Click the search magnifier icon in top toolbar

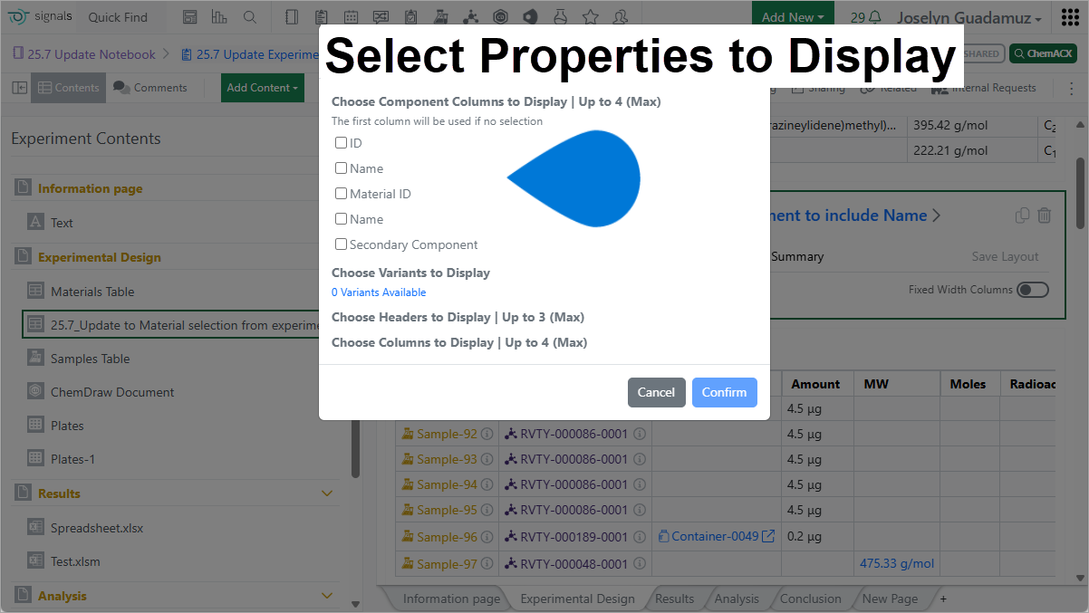point(250,17)
